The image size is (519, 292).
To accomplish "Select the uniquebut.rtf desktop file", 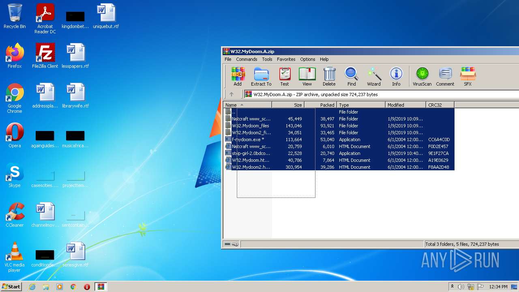I will point(106,16).
